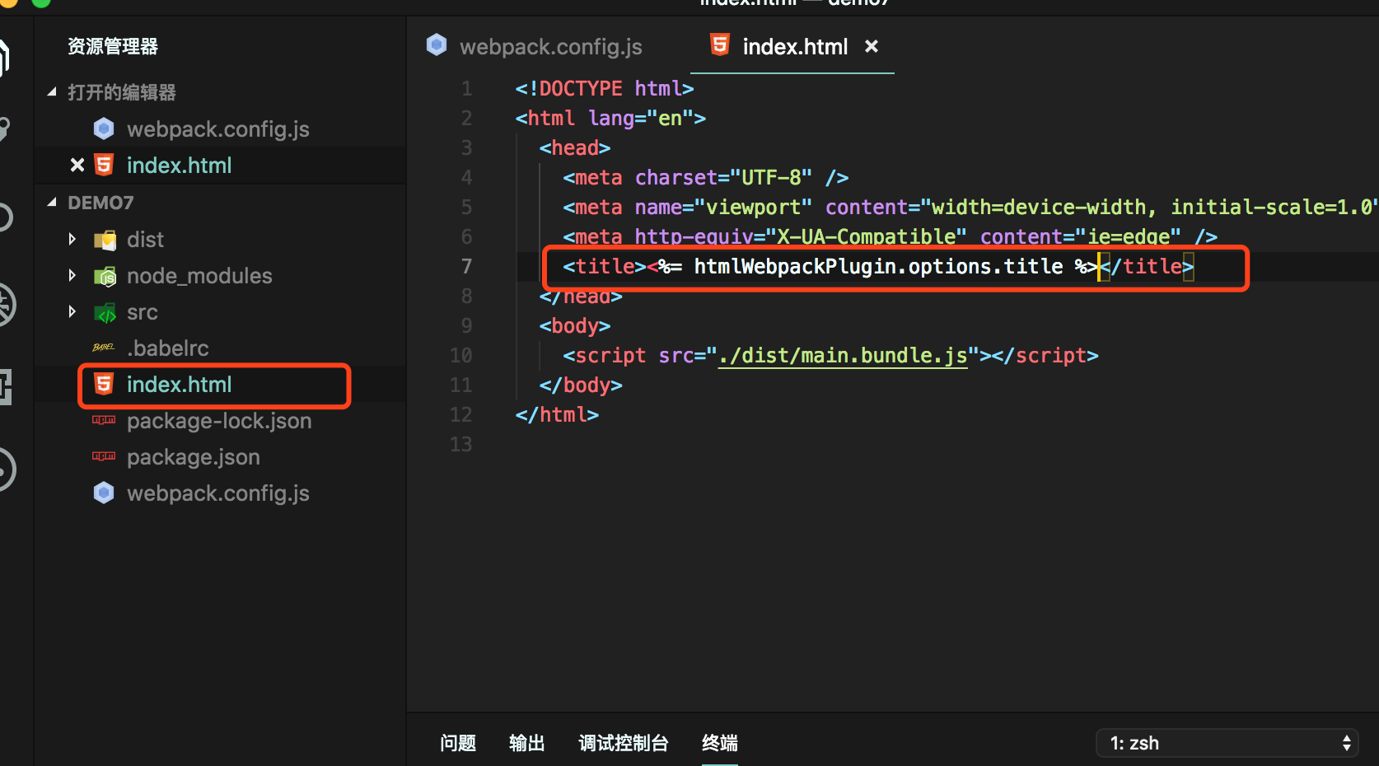The image size is (1379, 766).
Task: Open the '1: zsh' terminal dropdown
Action: 1227,743
